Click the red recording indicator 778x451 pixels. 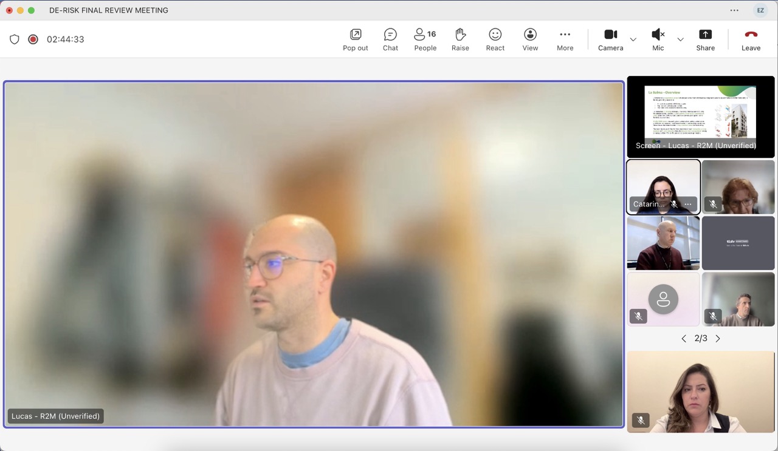[33, 39]
